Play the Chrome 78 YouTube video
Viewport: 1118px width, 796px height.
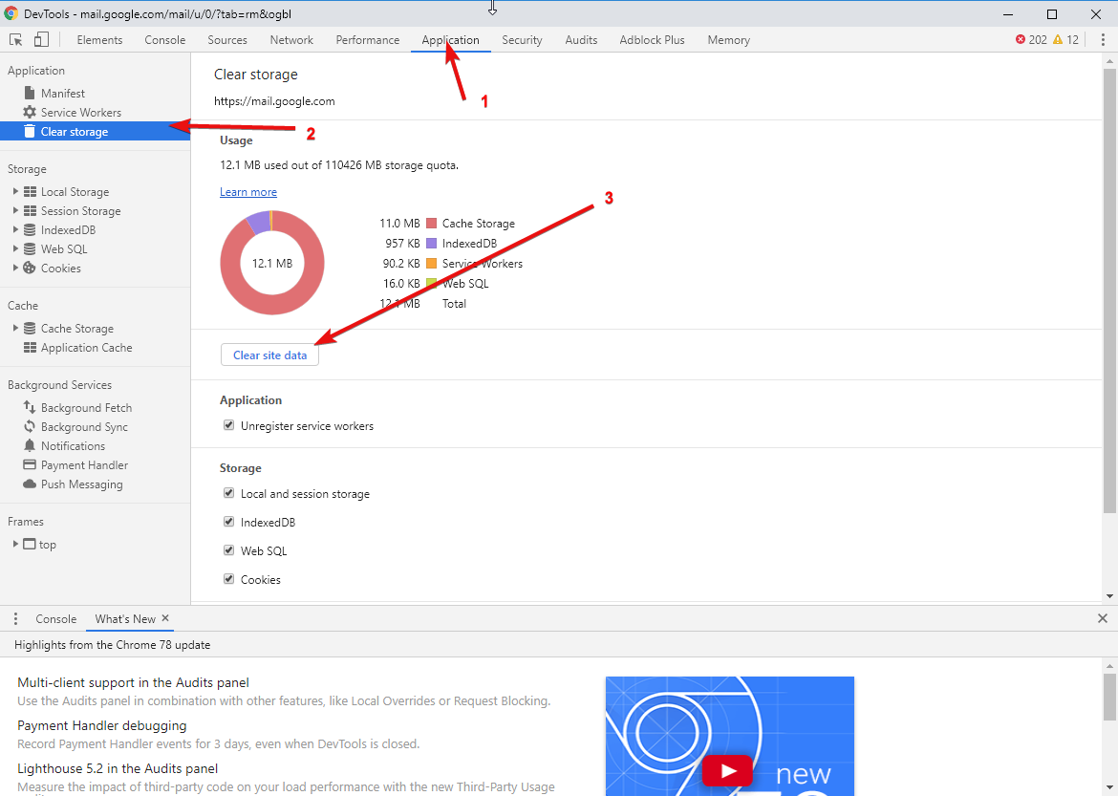(728, 771)
